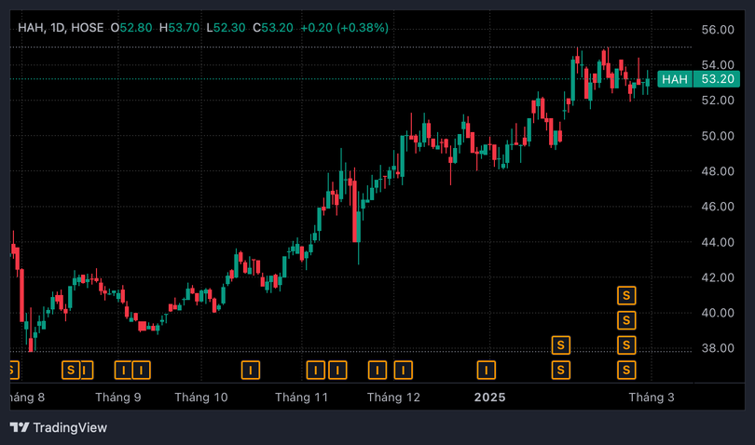The image size is (755, 445).
Task: Click the tall red candle in late Tháng 11
Action: [357, 212]
